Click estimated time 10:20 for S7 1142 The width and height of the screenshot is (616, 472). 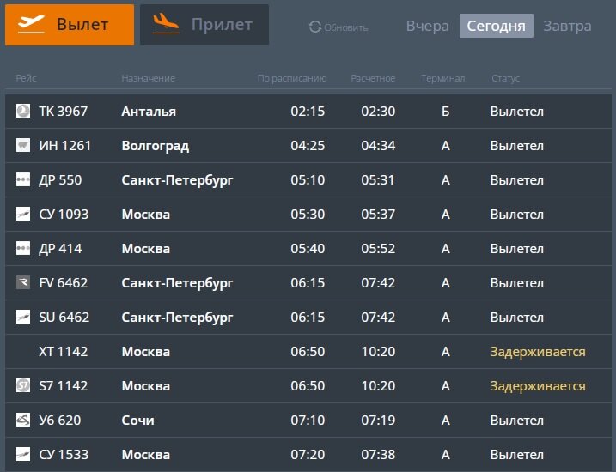coord(378,385)
